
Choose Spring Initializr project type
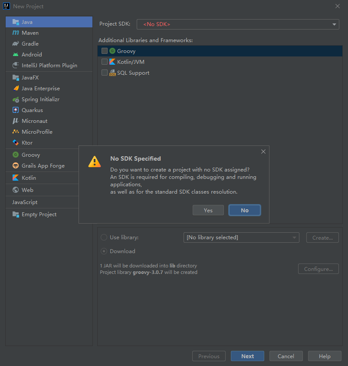pyautogui.click(x=49, y=99)
